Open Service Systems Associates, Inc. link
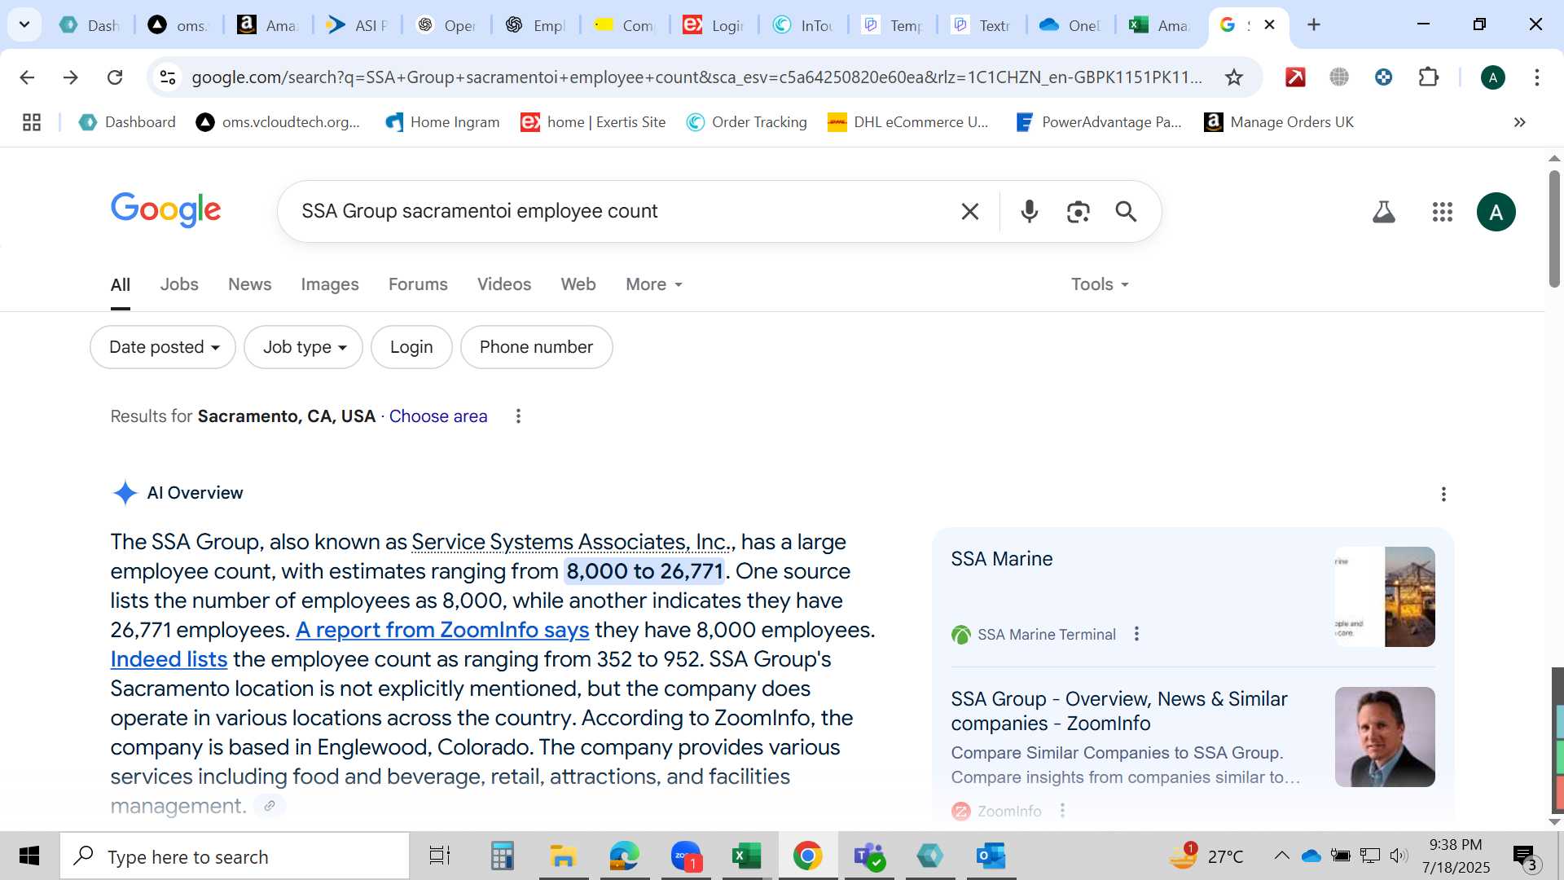This screenshot has height=880, width=1564. (573, 542)
